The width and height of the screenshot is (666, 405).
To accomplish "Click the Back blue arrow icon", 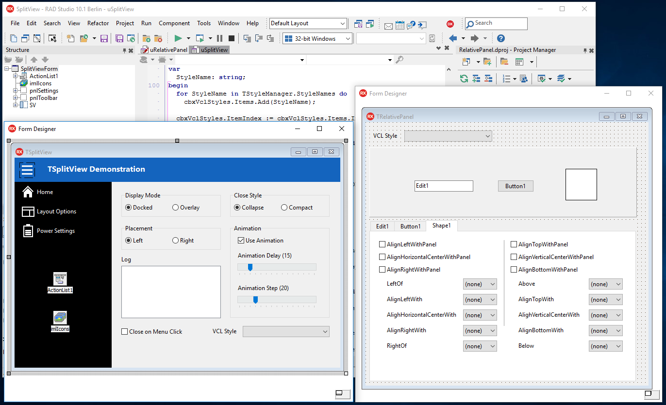I will pos(453,38).
